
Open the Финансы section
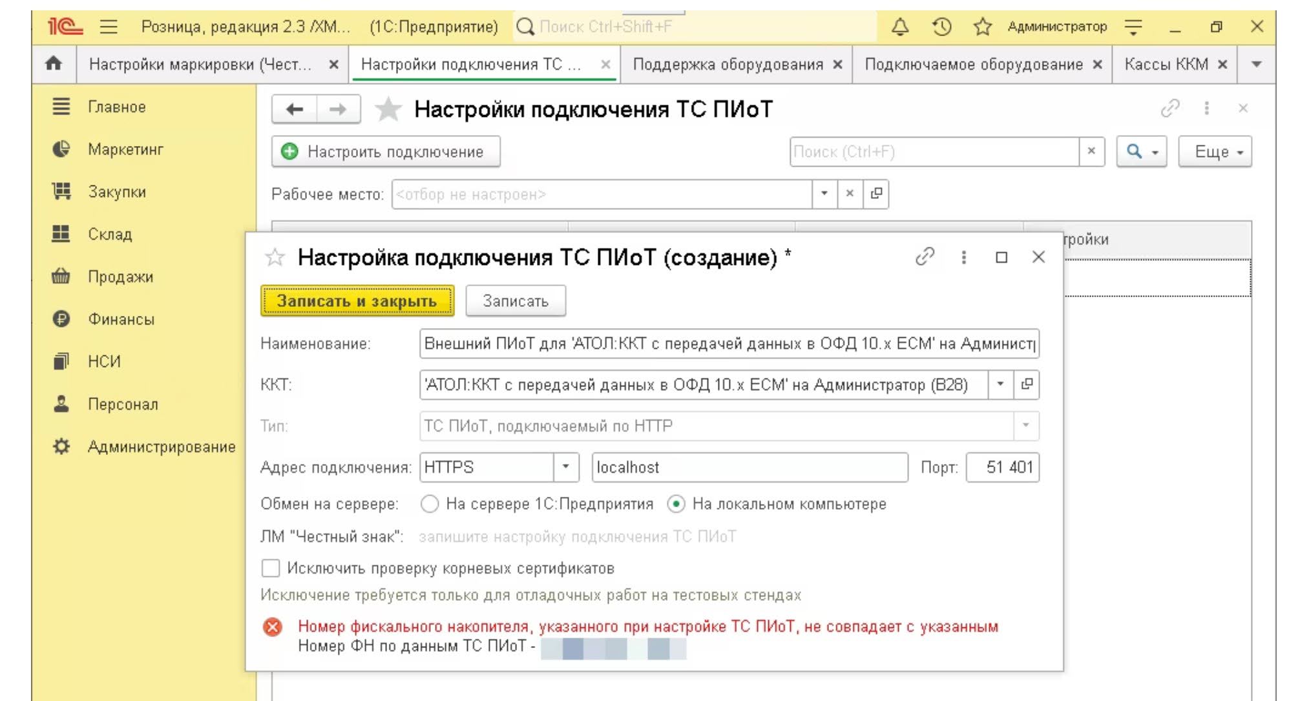121,319
